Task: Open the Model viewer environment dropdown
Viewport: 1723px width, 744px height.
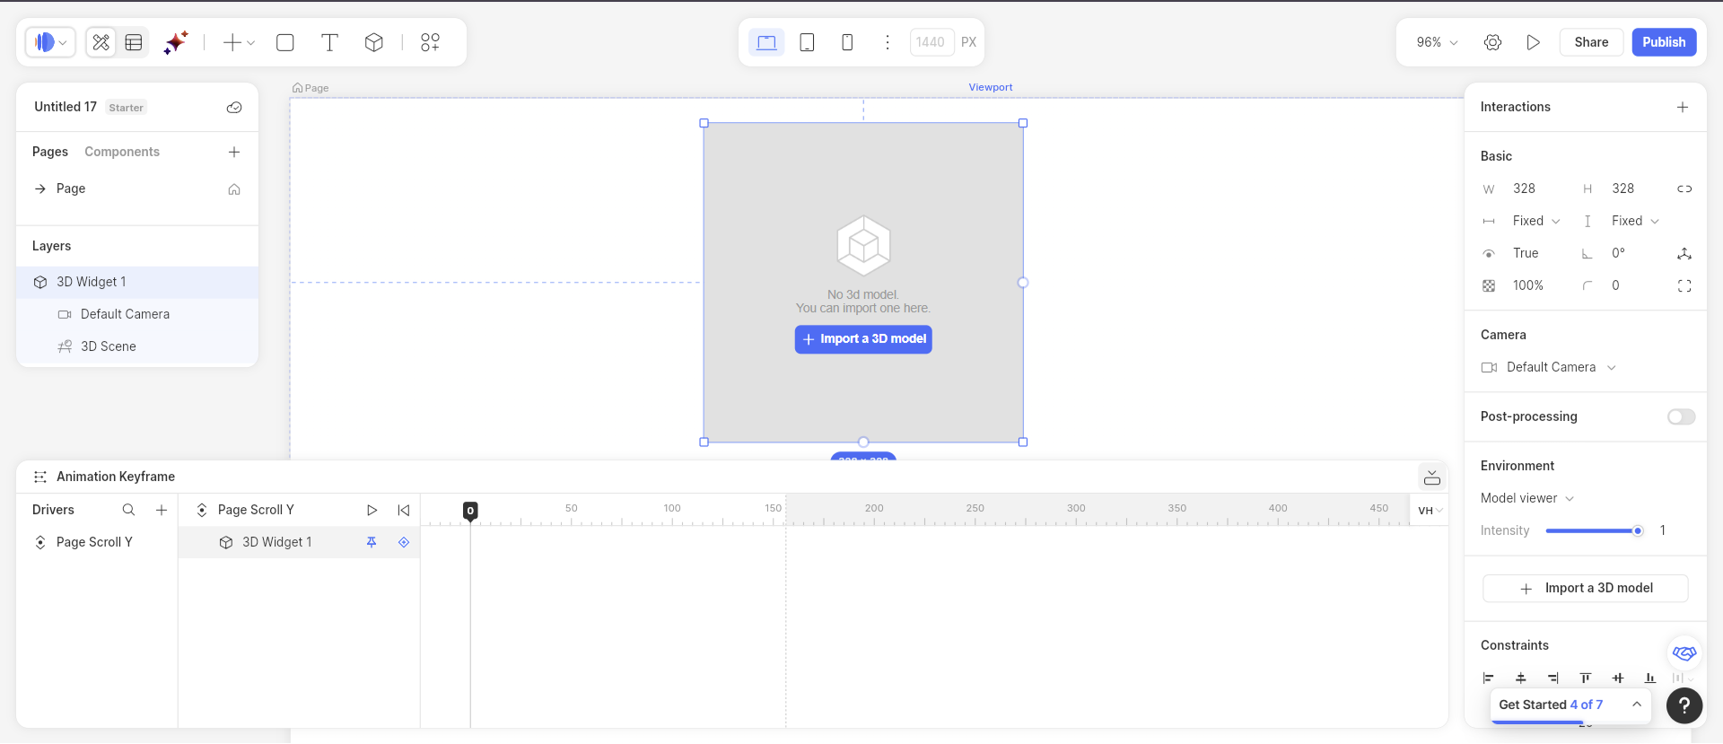Action: point(1527,498)
